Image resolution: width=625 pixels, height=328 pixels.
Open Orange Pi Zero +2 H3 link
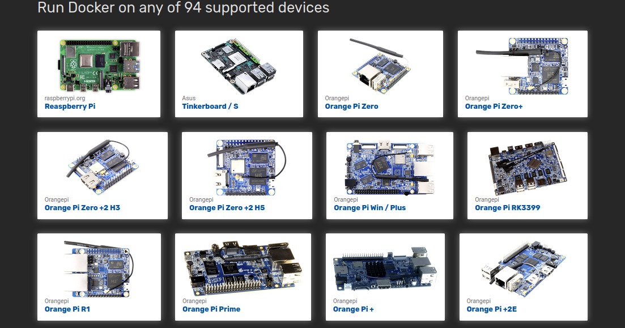coord(82,208)
